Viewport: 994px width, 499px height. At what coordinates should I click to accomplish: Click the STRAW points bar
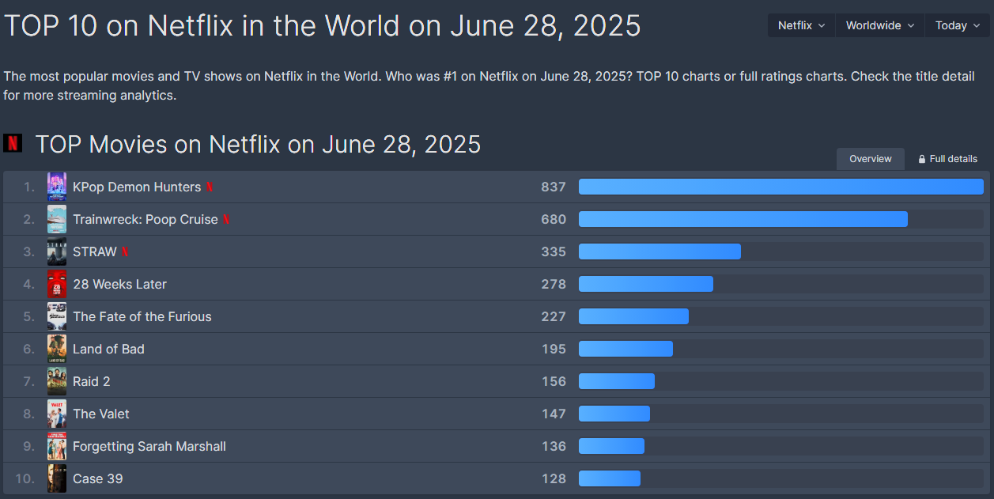pos(660,251)
